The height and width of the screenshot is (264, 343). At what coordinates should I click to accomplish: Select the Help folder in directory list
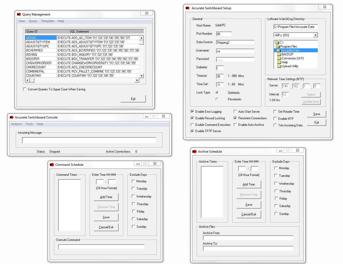point(283,62)
